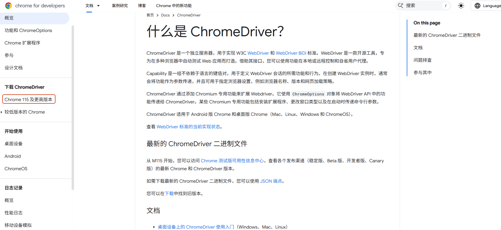This screenshot has width=501, height=230.
Task: Open 桌面设备上的 ChromeDriver 使用入门 link
Action: (196, 227)
